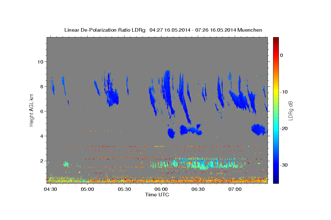
Task: Select the 06:00 time tick label
Action: (161, 189)
